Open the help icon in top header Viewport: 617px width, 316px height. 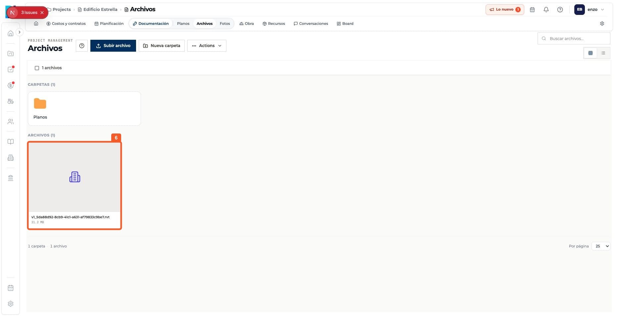tap(560, 10)
